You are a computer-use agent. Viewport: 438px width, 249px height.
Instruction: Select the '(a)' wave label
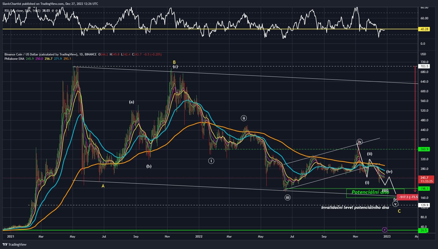pos(131,102)
